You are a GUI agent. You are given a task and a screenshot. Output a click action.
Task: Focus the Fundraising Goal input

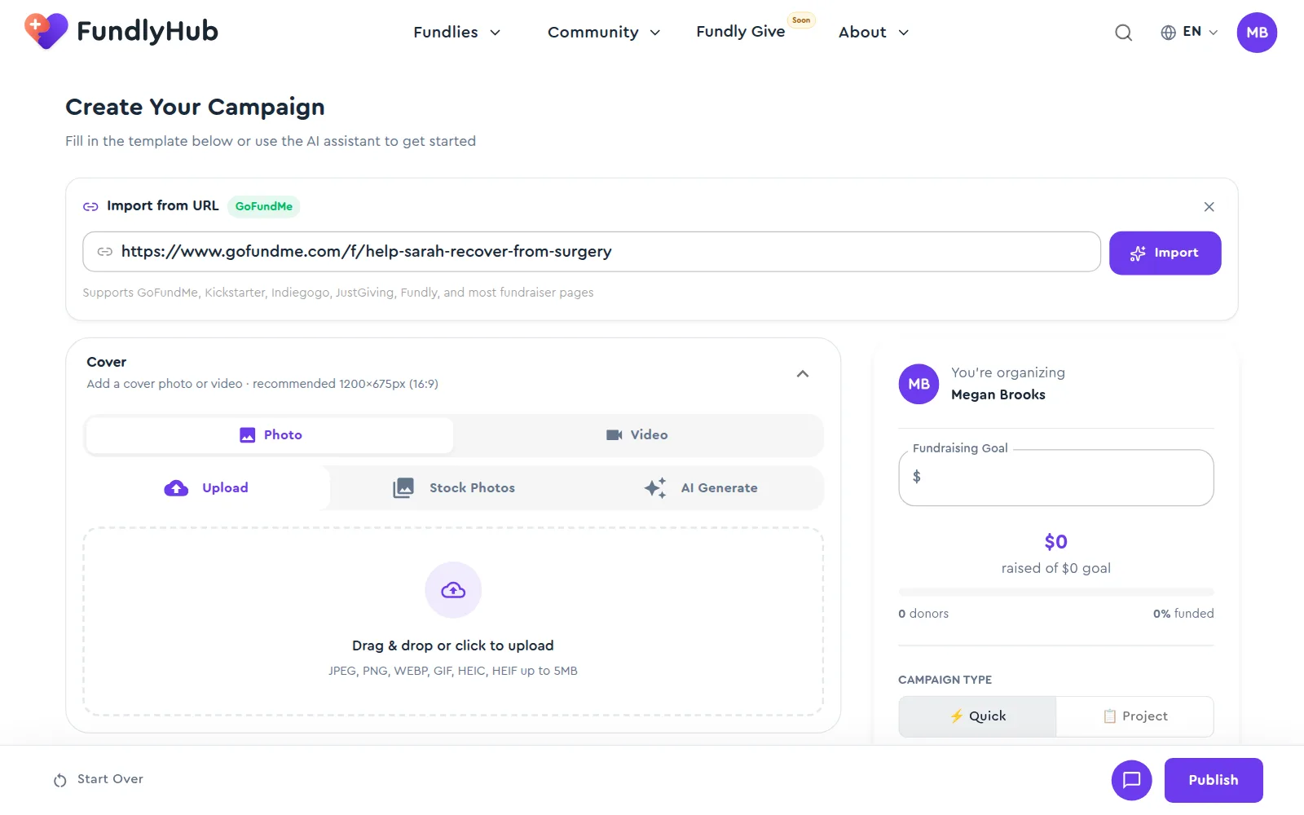(x=1055, y=478)
